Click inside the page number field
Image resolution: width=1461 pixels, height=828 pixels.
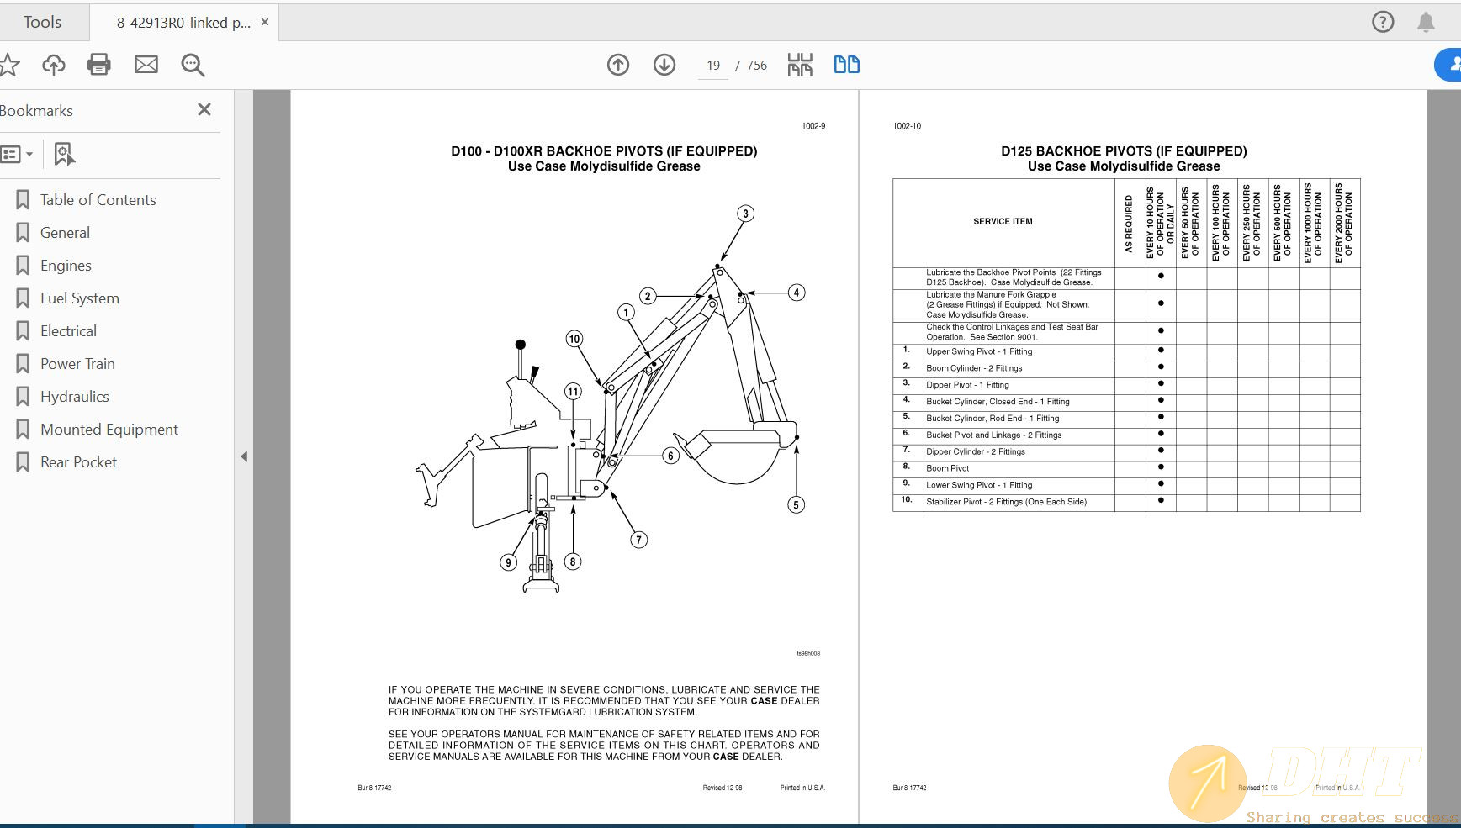click(x=712, y=65)
